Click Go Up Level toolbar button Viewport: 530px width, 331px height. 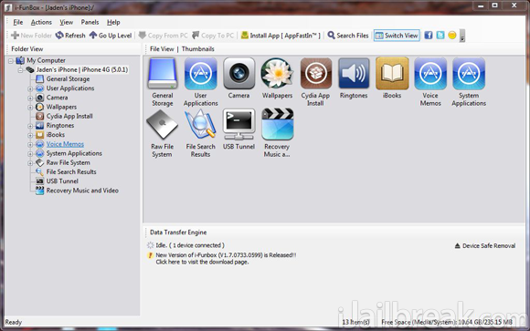(x=111, y=36)
